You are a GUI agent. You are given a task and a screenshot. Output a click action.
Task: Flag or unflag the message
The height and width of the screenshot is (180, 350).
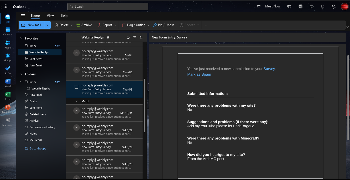[x=134, y=25]
